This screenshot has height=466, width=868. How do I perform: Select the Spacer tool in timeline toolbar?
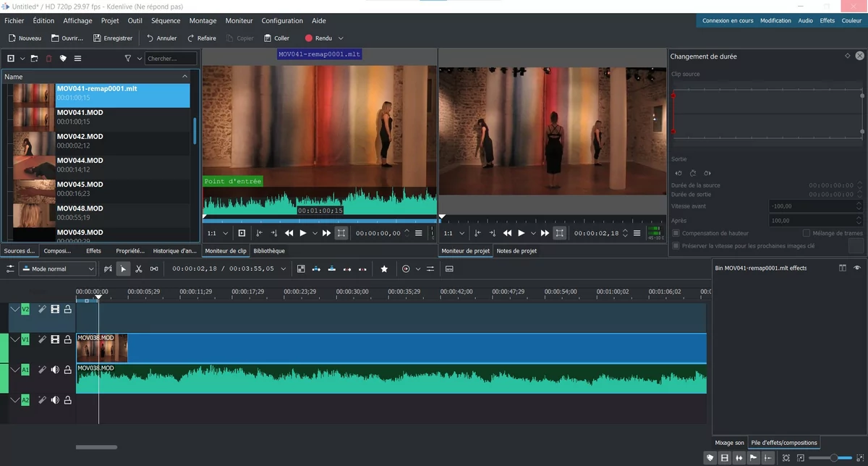tap(154, 268)
